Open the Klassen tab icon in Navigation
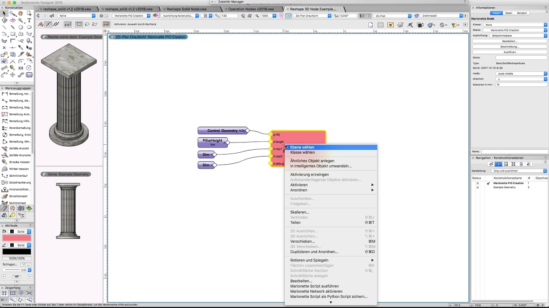The width and height of the screenshot is (549, 308). pos(491,164)
